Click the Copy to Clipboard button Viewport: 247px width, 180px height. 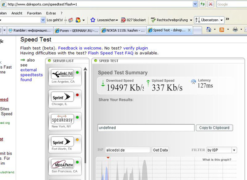tap(214, 128)
